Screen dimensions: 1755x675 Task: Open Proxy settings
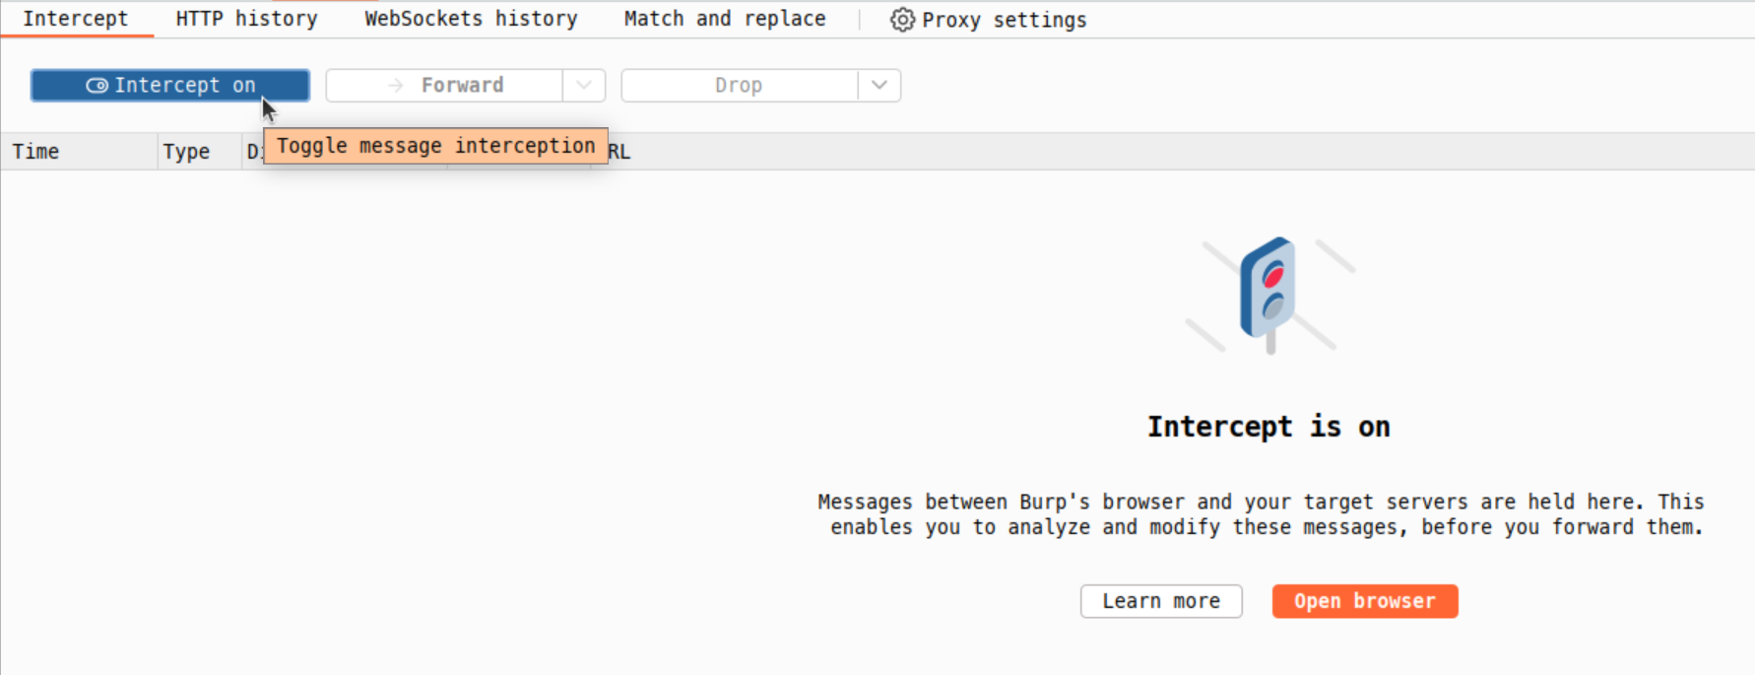click(989, 20)
